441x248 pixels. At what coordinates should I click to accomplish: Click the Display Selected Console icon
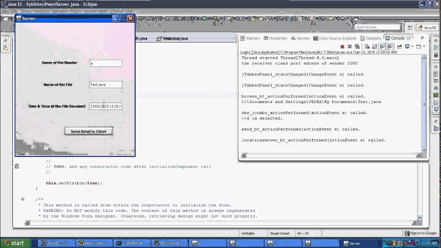[x=407, y=46]
